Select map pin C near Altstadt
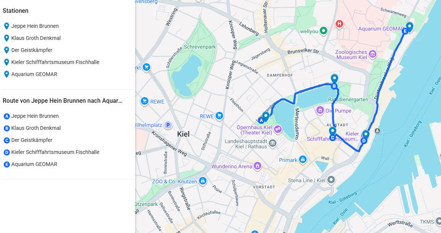Viewport: 441px width, 233px height. coord(332,131)
